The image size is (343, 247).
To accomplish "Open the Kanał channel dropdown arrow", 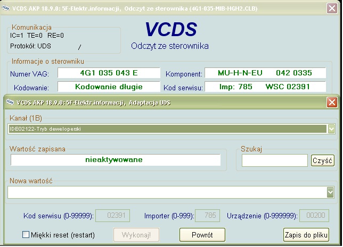I will pyautogui.click(x=331, y=129).
